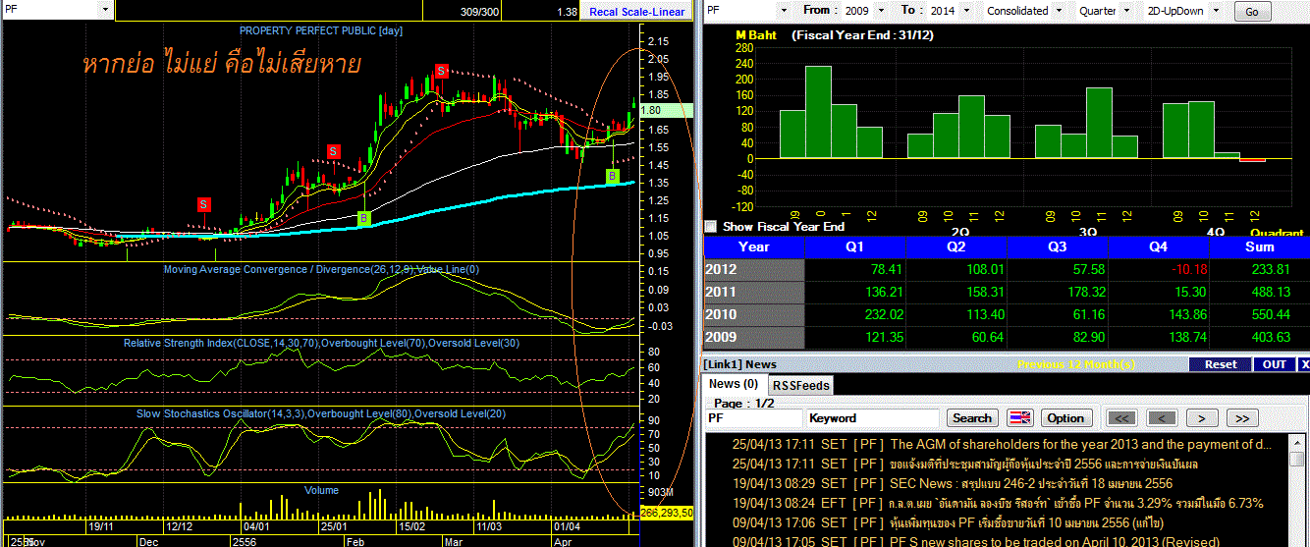Screen dimensions: 1310x547
Task: Select the 2010 year row header
Action: (x=753, y=314)
